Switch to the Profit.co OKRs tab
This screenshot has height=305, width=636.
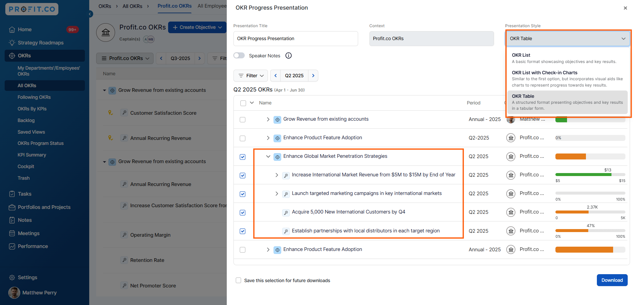(174, 6)
